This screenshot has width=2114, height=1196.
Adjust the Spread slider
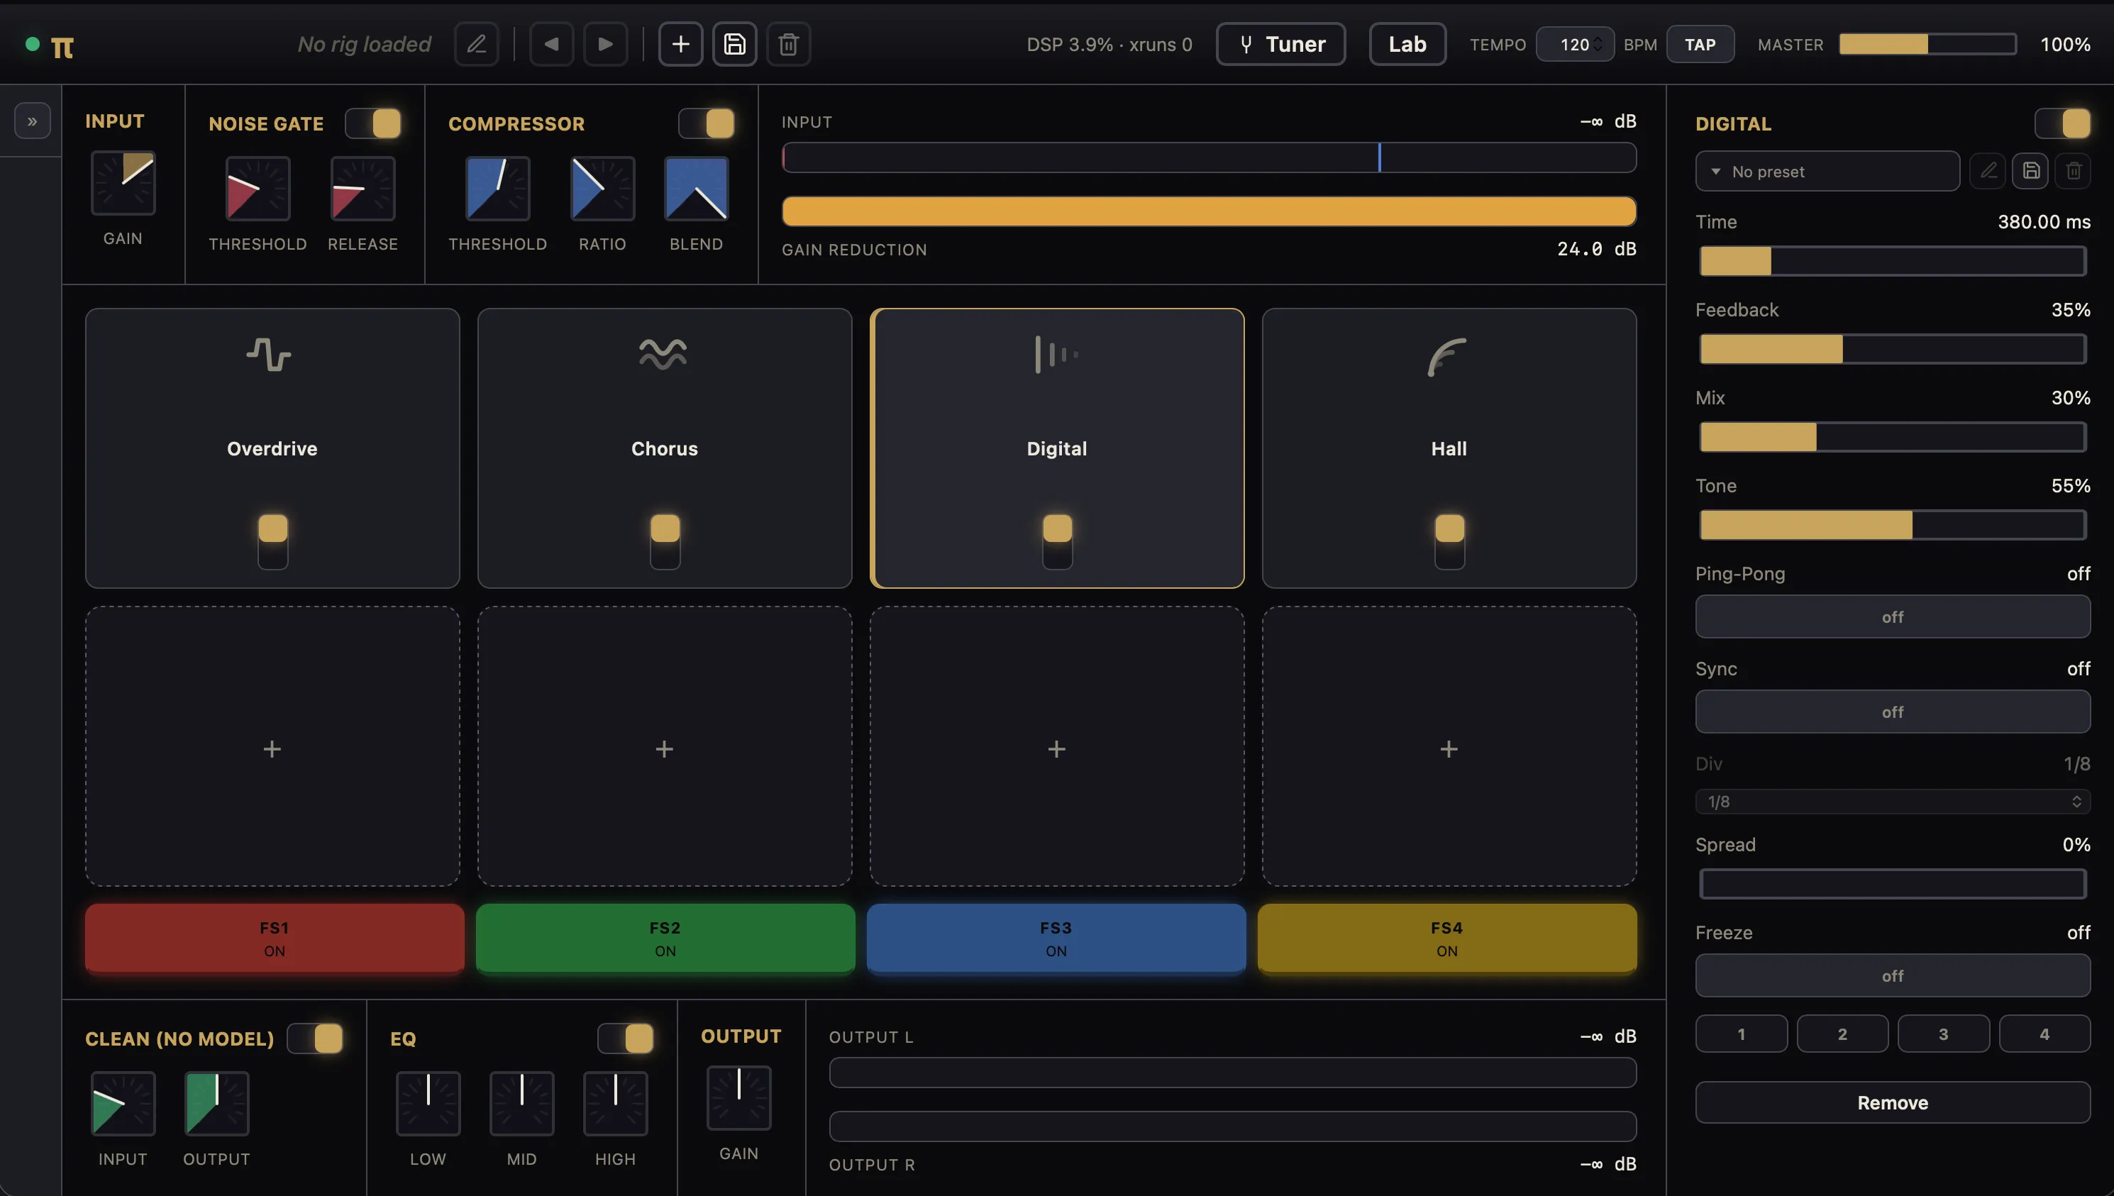pos(1892,884)
